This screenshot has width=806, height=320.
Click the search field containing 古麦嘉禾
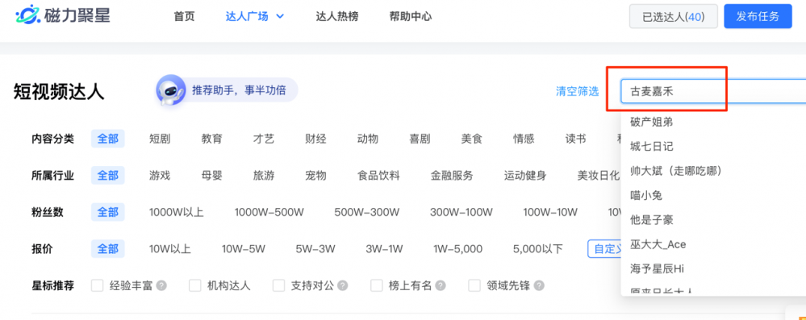coord(713,91)
